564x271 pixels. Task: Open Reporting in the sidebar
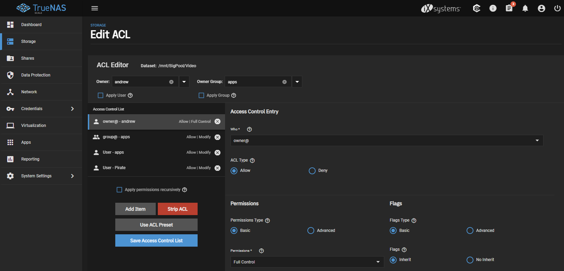tap(41, 159)
